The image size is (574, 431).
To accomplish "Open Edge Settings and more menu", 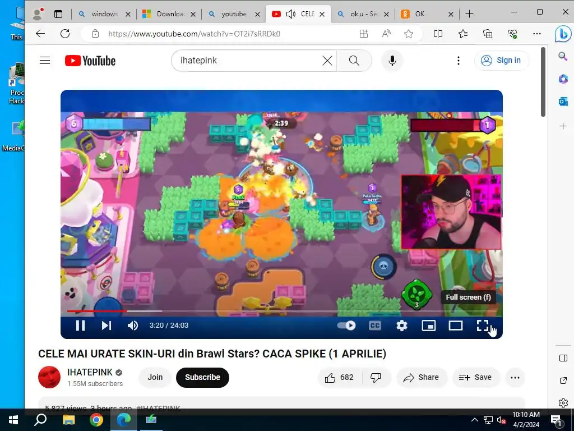I will (537, 34).
